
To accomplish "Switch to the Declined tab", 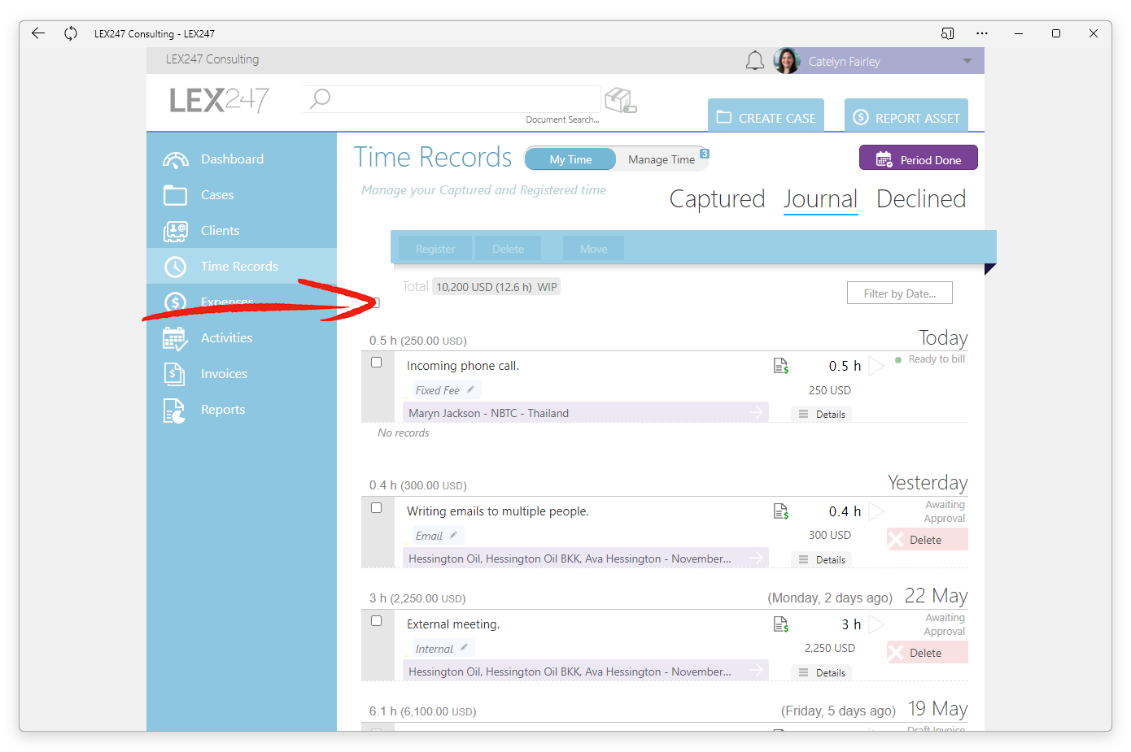I will (921, 199).
